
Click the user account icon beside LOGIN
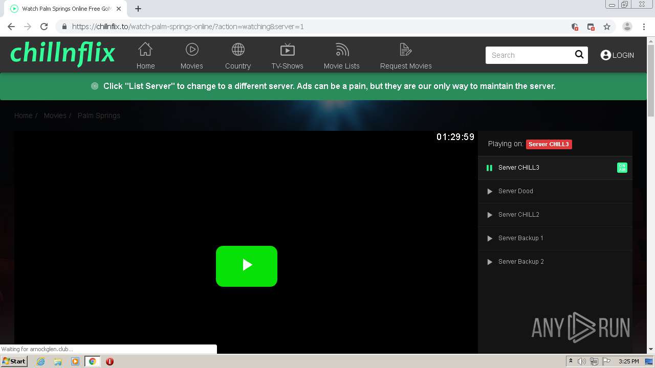point(606,55)
